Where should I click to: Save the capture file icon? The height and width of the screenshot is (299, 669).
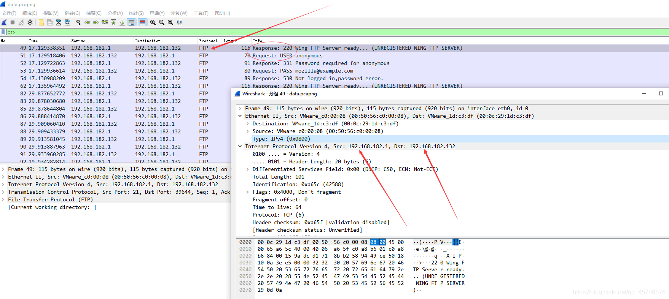50,22
